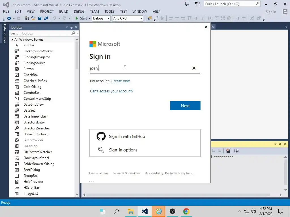Click the Save All toolbar icon

pos(46,18)
